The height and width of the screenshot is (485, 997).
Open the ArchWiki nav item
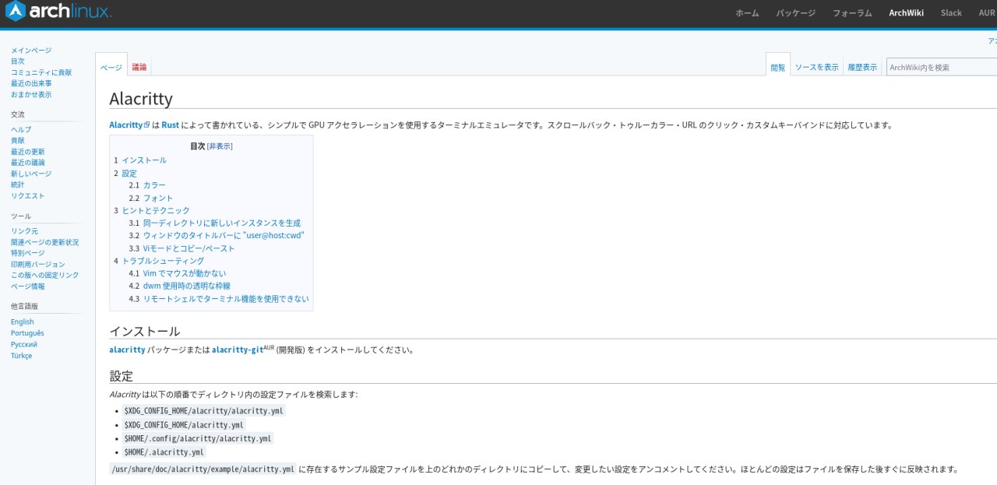click(907, 12)
